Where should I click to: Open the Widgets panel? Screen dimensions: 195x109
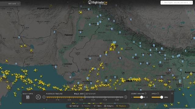pyautogui.click(x=109, y=106)
